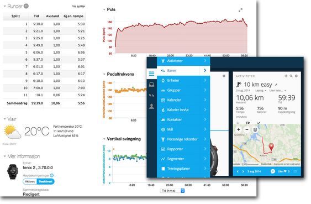This screenshot has height=204, width=311.
Task: Open the gear settings in Aktiviteter widget
Action: 296,76
